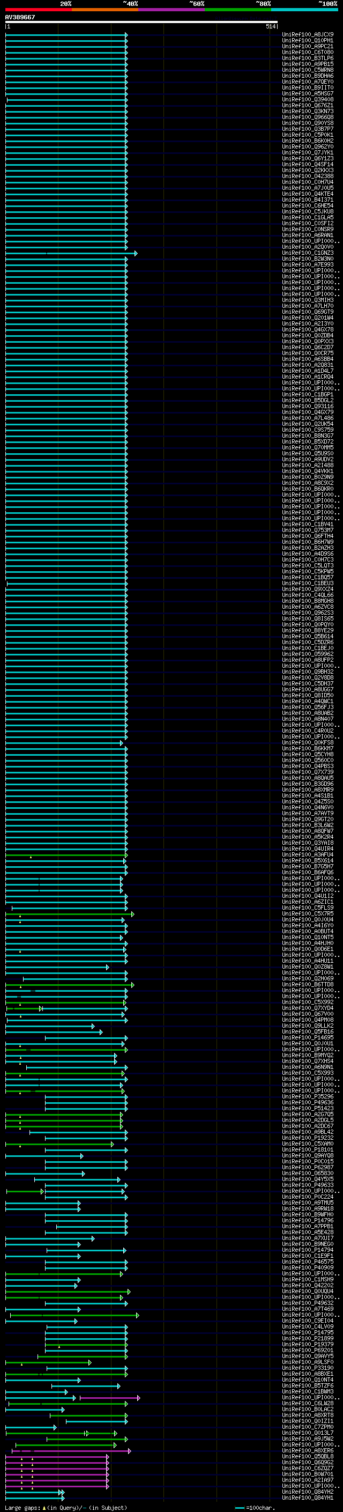
Task: Click hit name UniRef100_P51423
Action: 308,1108
